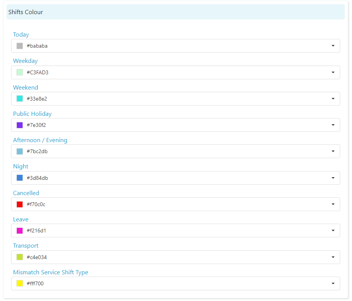The image size is (352, 301).
Task: Click the yellow Mismatch Service Shift swatch
Action: 20,283
